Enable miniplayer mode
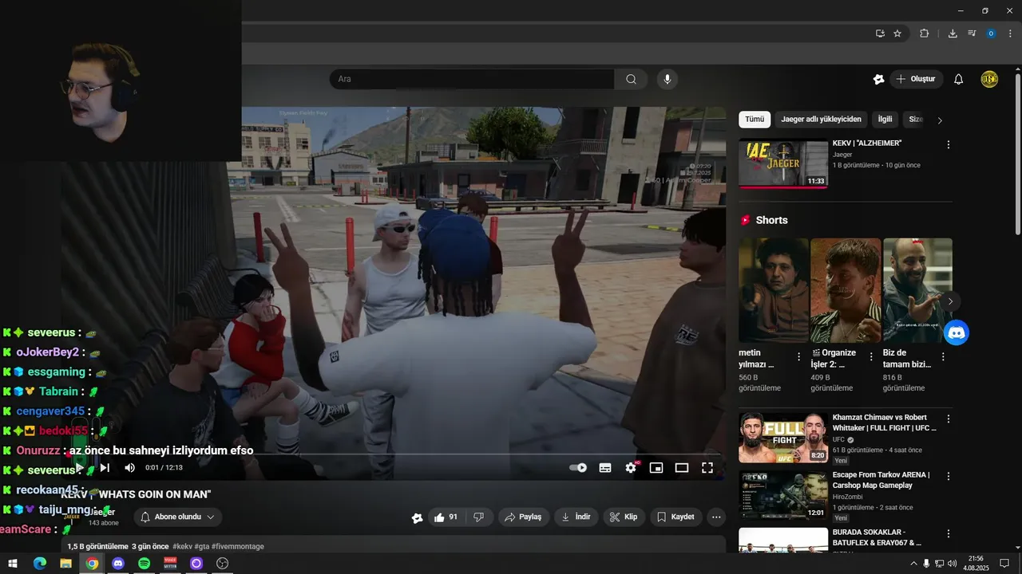 click(x=656, y=468)
